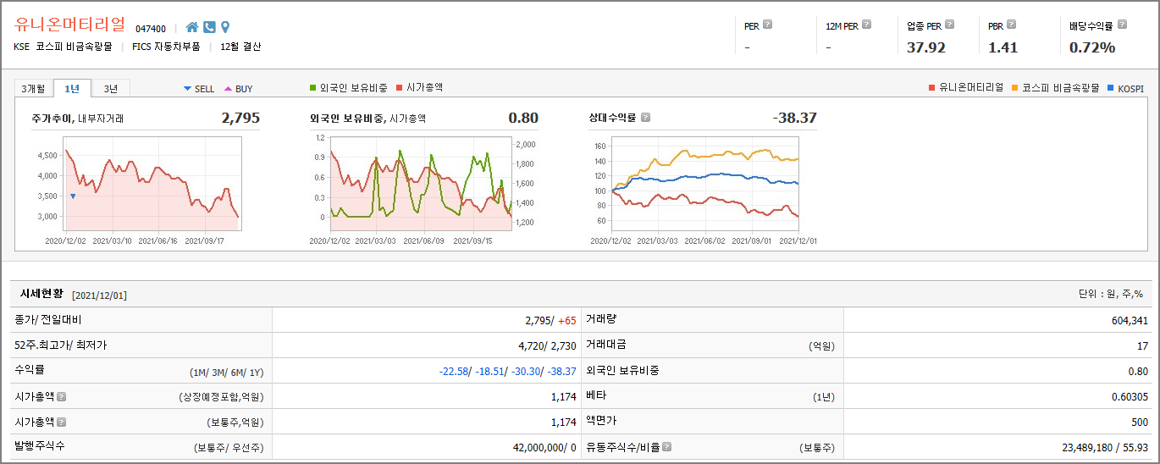
Task: Click the 외국인 보유비중 table row label
Action: click(x=622, y=371)
